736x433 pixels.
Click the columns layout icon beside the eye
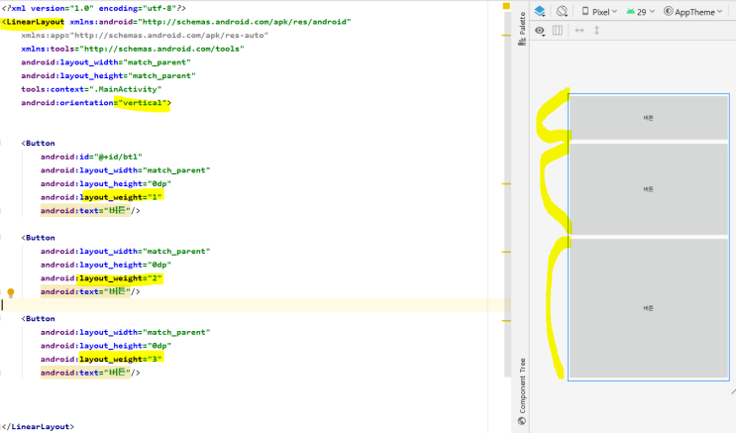point(557,31)
